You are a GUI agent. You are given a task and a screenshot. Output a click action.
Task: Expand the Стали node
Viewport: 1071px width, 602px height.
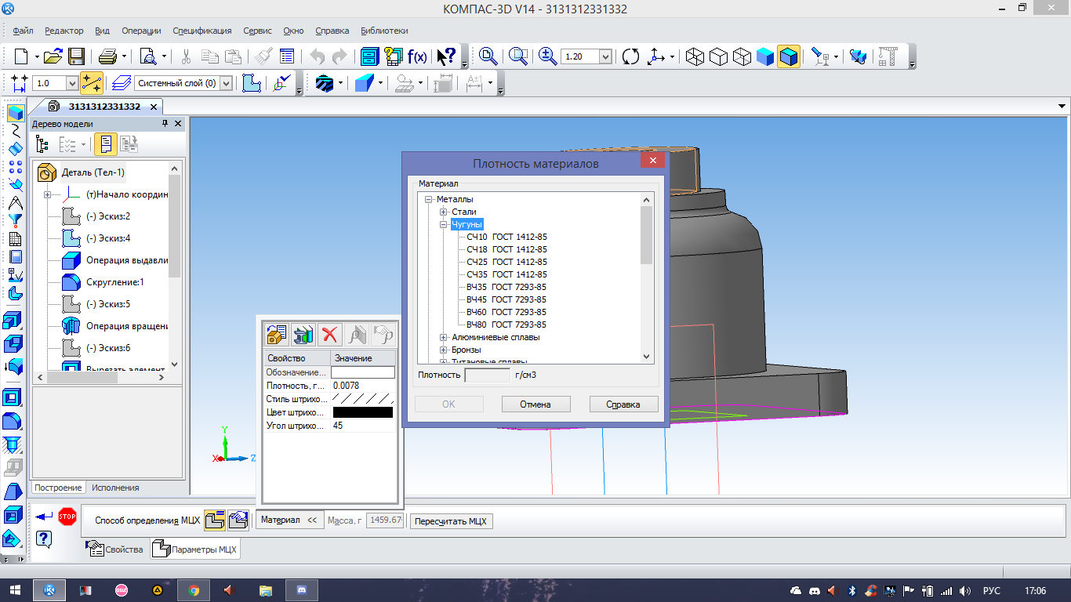coord(444,212)
